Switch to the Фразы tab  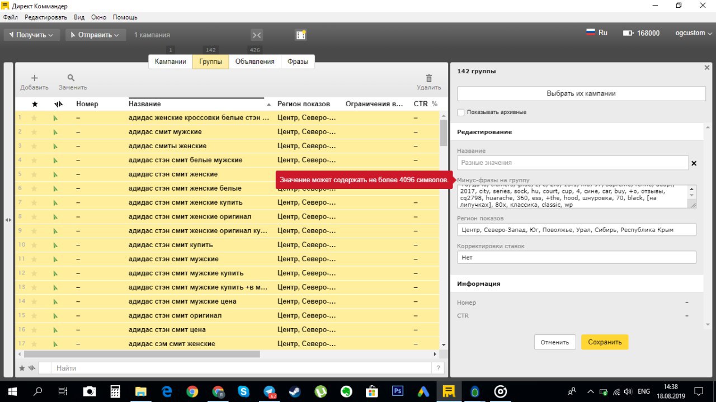click(298, 62)
